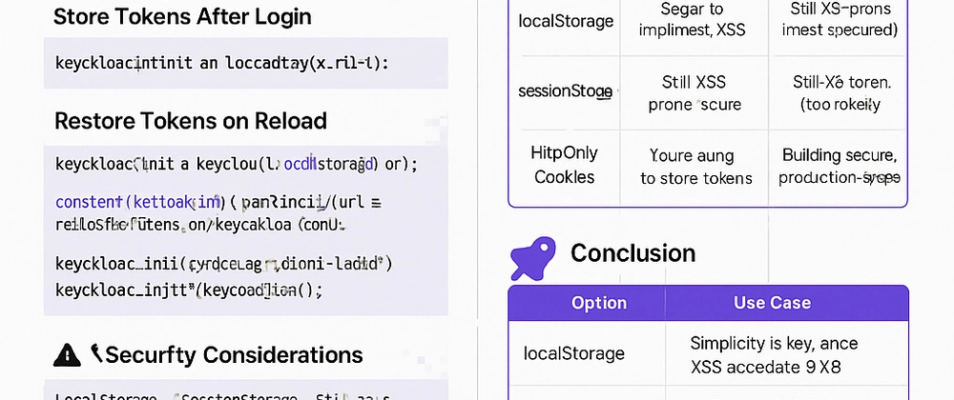Click the icon before Securfty Considerations heading
The height and width of the screenshot is (400, 954).
pos(96,353)
